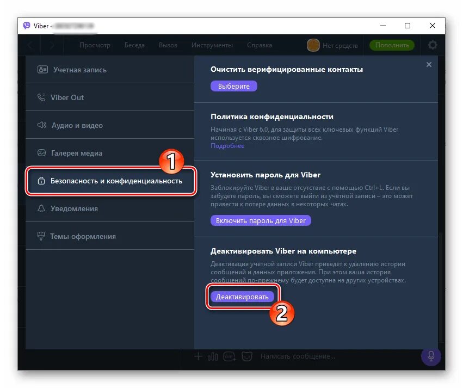Click the GIF icon in message bar
The image size is (463, 388).
pos(230,356)
